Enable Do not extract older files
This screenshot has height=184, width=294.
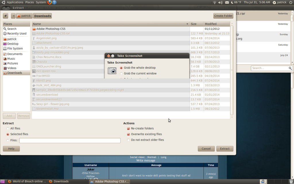tap(128, 140)
